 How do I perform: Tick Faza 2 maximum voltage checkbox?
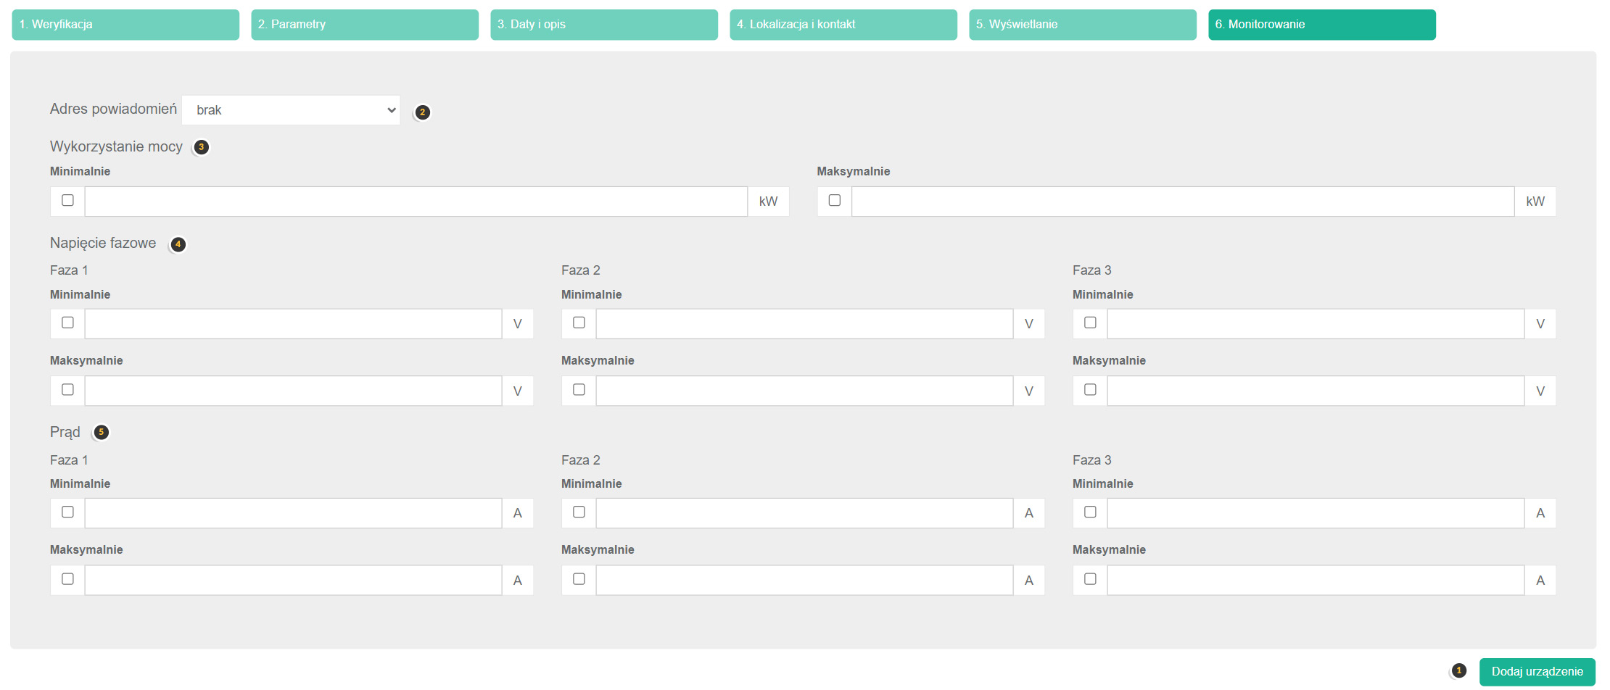coord(579,390)
